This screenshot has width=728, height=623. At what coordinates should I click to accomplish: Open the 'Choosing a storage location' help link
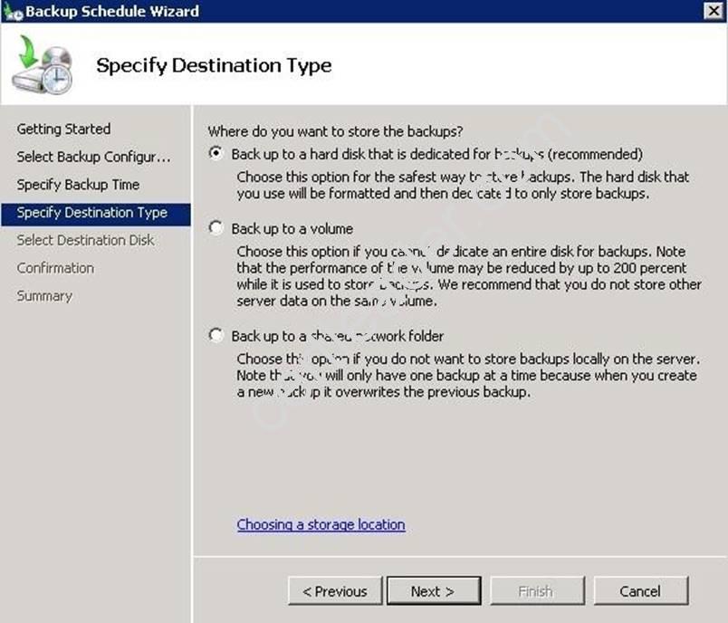tap(321, 525)
